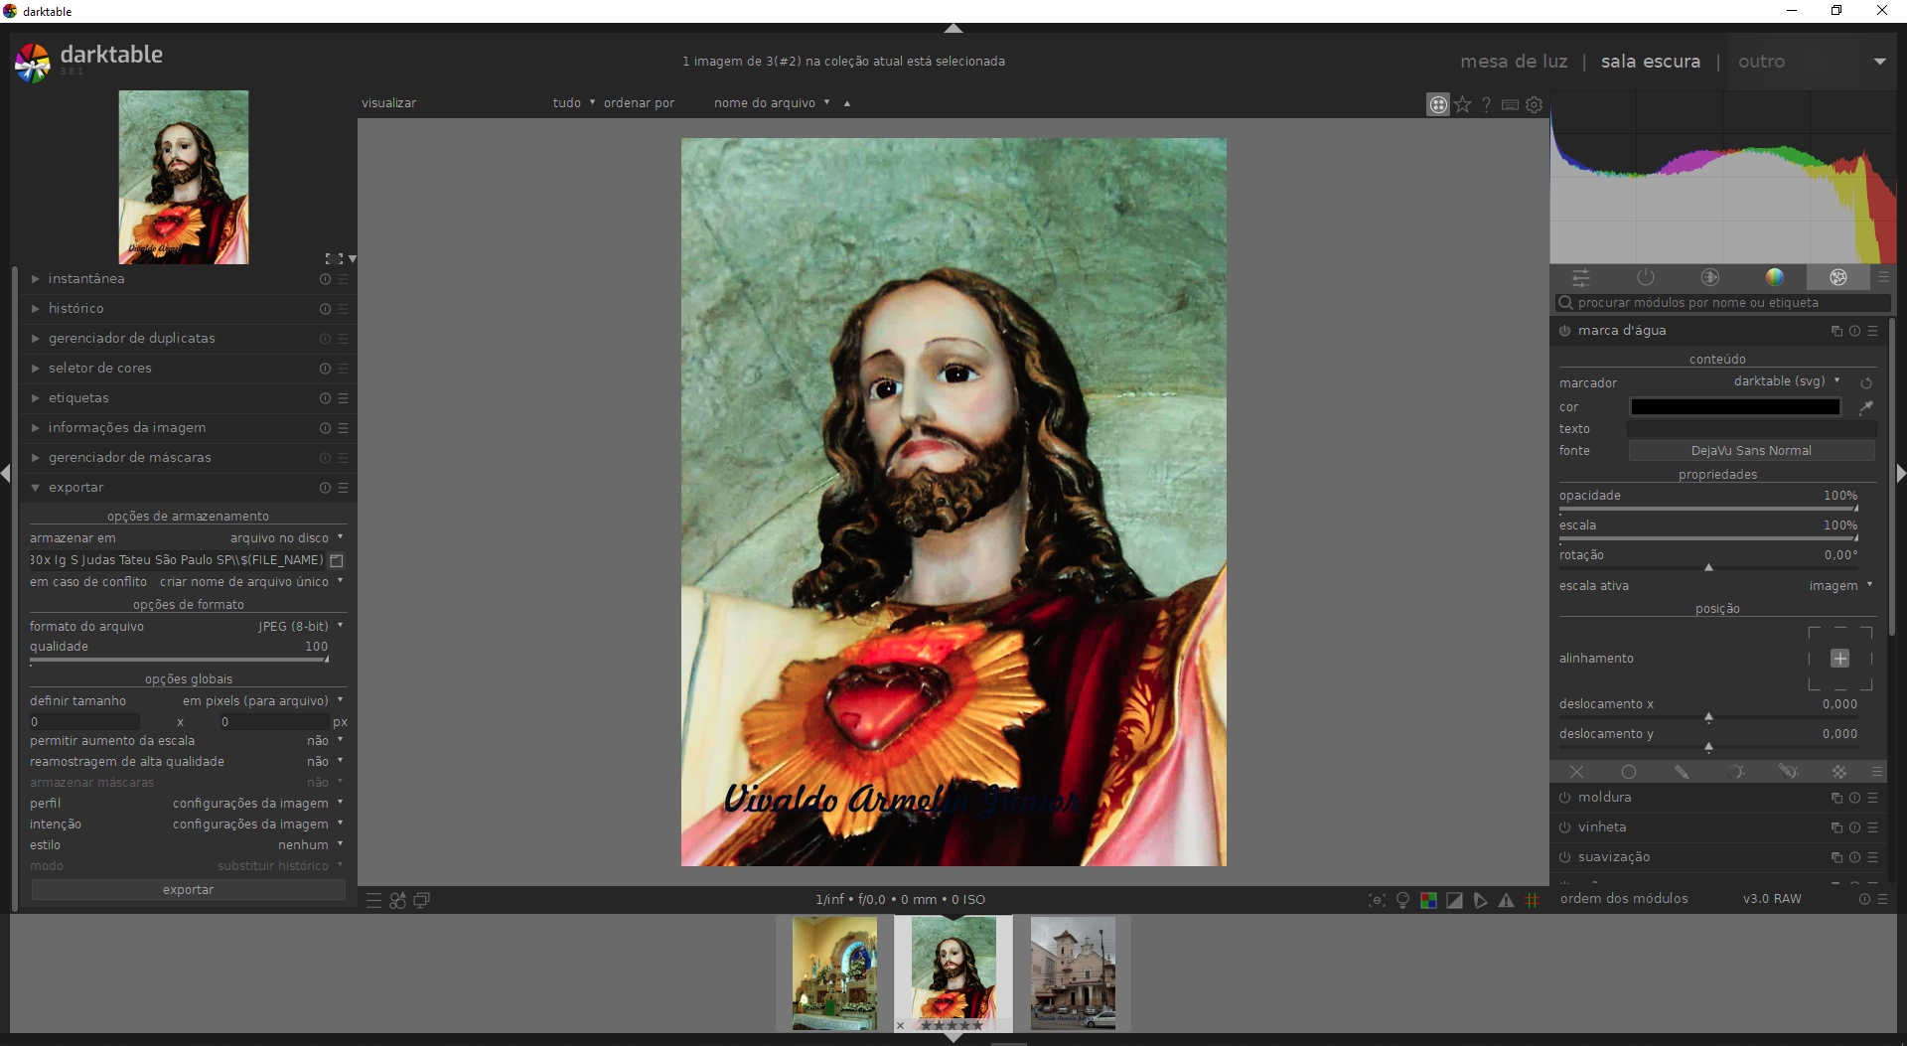Select the path mask drawing tool

pyautogui.click(x=1682, y=772)
